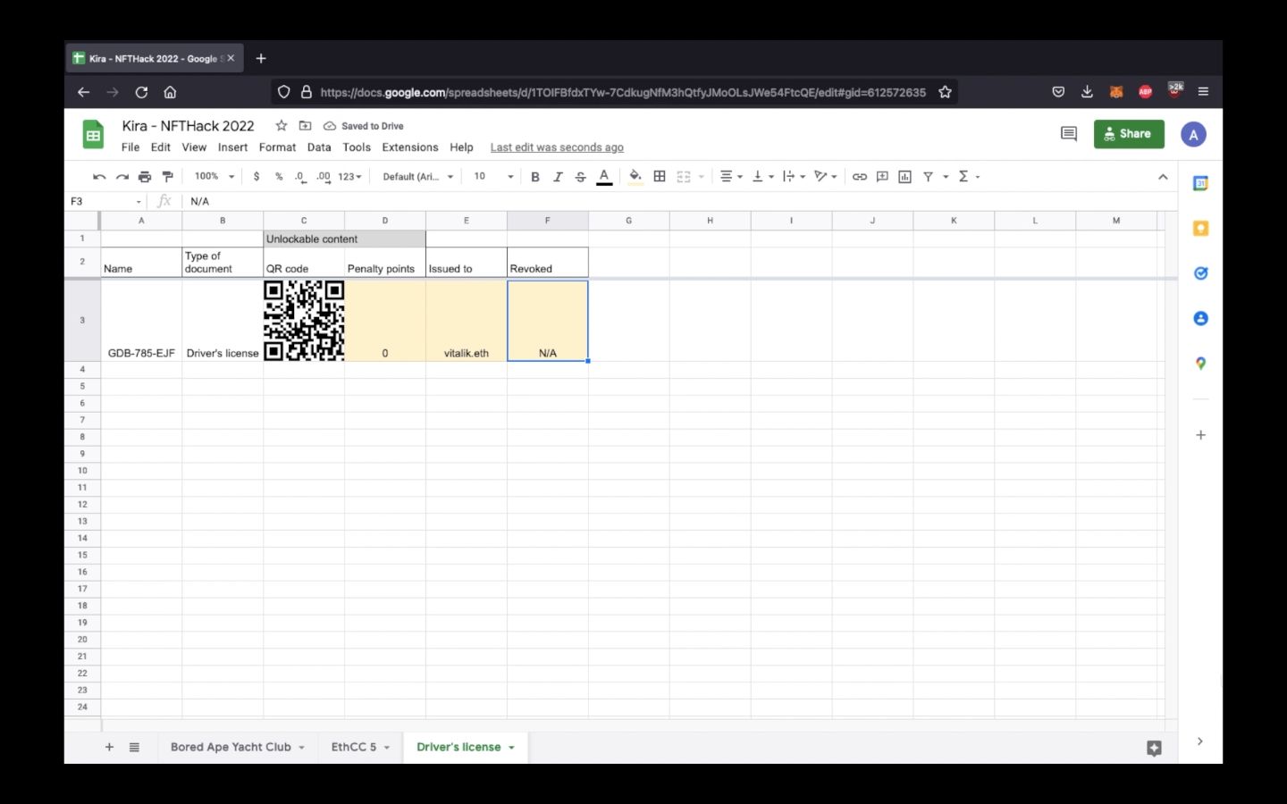The width and height of the screenshot is (1287, 804).
Task: Open the All sheets list icon
Action: coord(134,747)
